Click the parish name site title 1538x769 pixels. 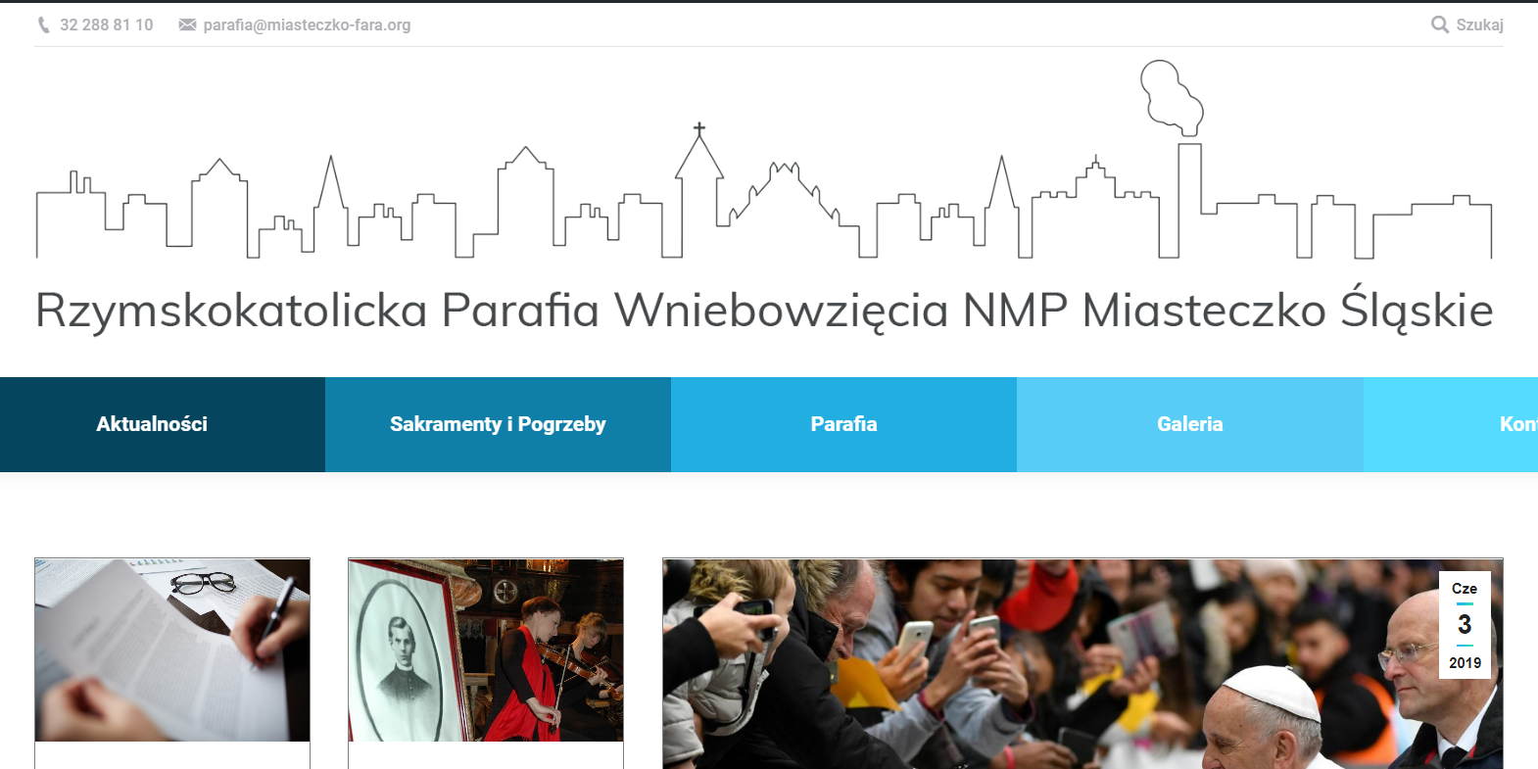[x=764, y=311]
